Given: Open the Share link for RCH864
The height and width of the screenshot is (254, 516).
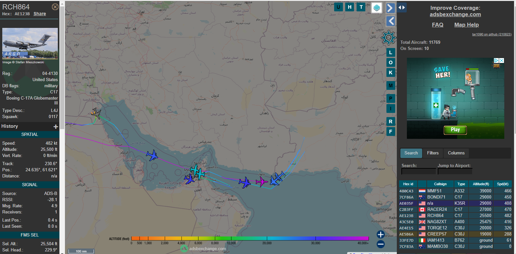Looking at the screenshot, I should pyautogui.click(x=40, y=14).
